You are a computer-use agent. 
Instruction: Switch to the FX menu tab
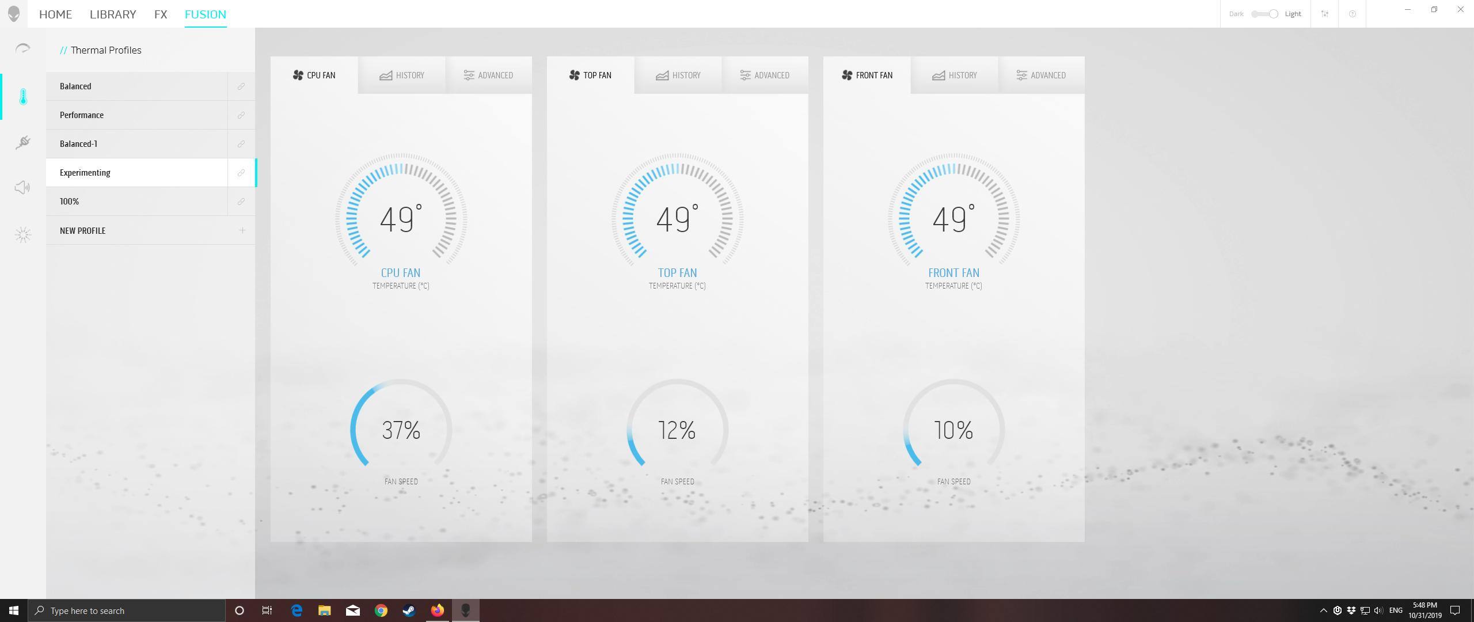161,14
